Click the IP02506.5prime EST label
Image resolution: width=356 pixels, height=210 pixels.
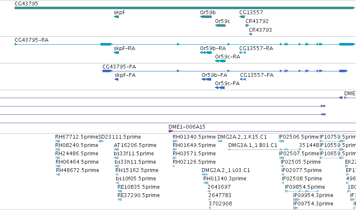pos(299,137)
